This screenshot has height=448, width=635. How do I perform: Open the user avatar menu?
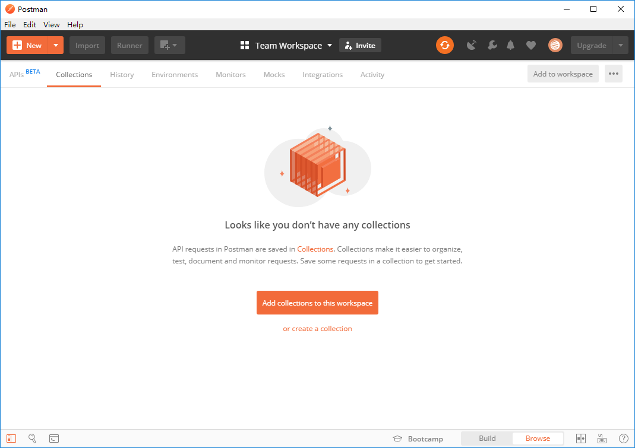pyautogui.click(x=555, y=45)
